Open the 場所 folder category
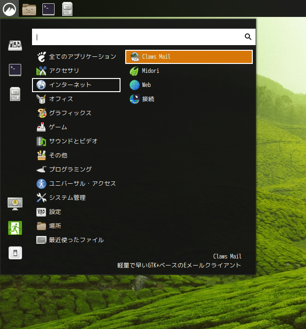Screen dimensions: 306x329 pyautogui.click(x=76, y=226)
